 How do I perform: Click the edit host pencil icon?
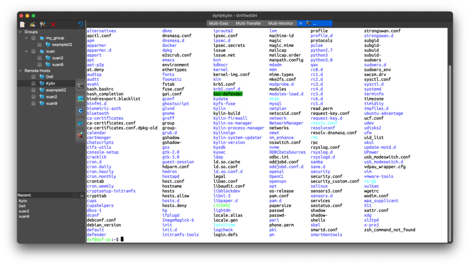tap(33, 24)
